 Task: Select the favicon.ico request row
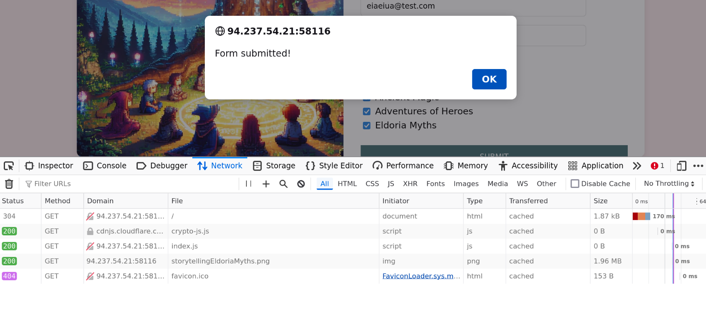pyautogui.click(x=353, y=276)
